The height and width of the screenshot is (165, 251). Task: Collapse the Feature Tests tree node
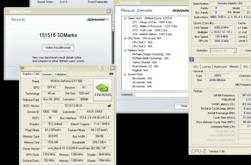point(125,50)
